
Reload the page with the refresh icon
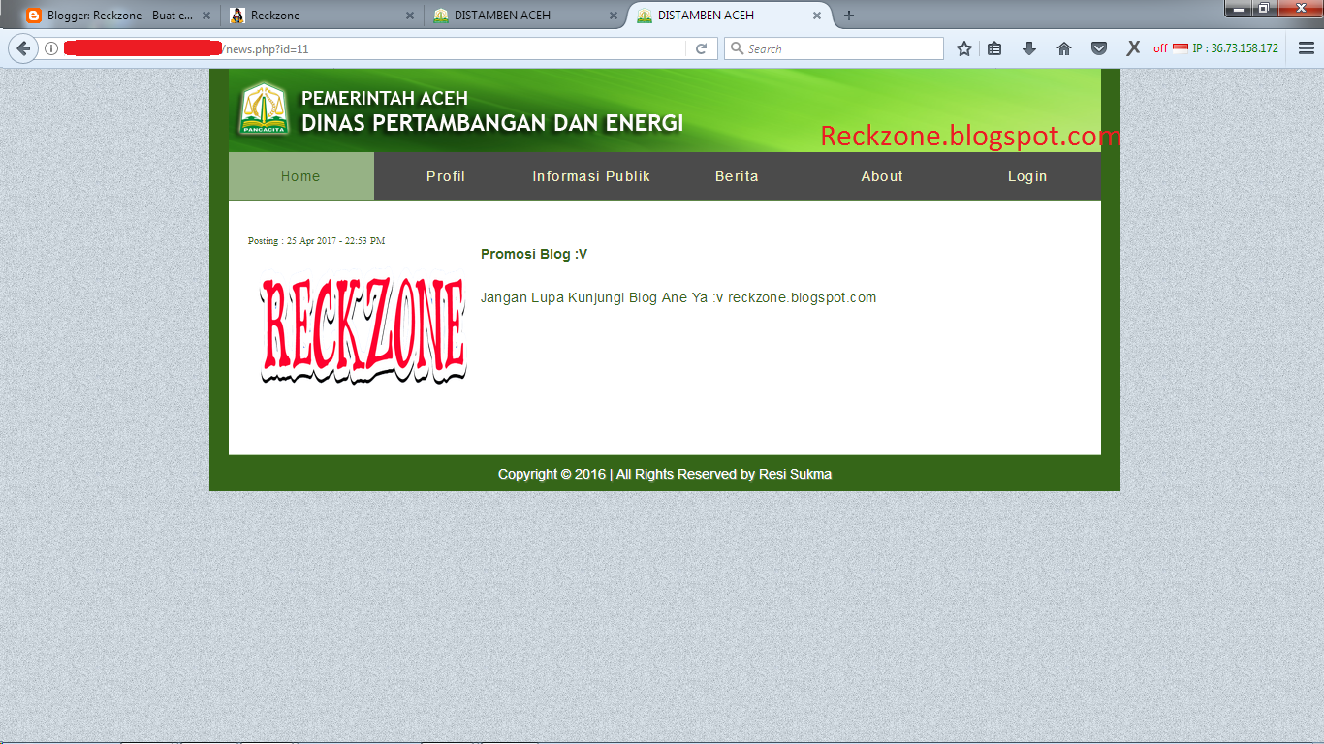coord(702,48)
